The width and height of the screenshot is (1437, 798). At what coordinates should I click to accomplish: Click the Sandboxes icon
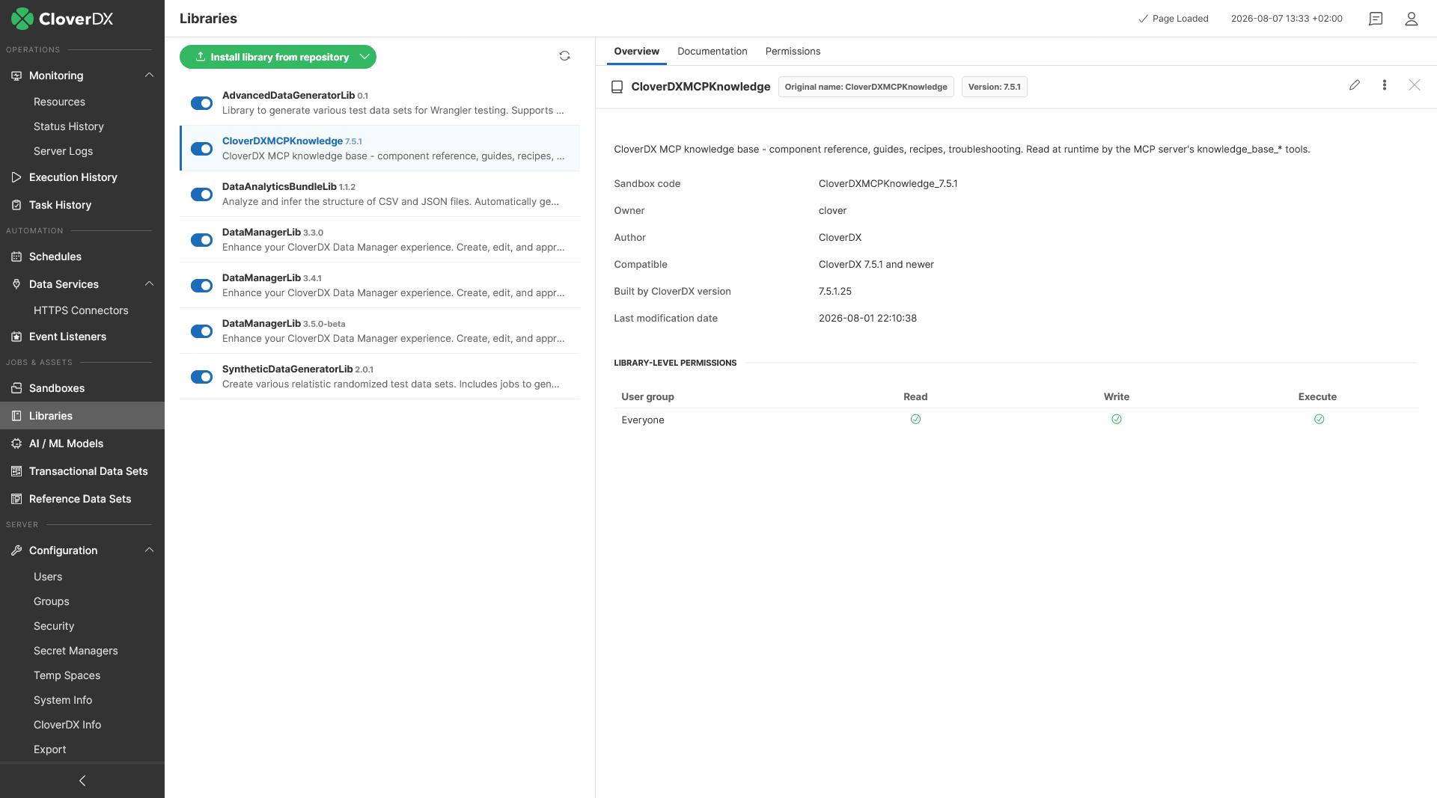16,388
